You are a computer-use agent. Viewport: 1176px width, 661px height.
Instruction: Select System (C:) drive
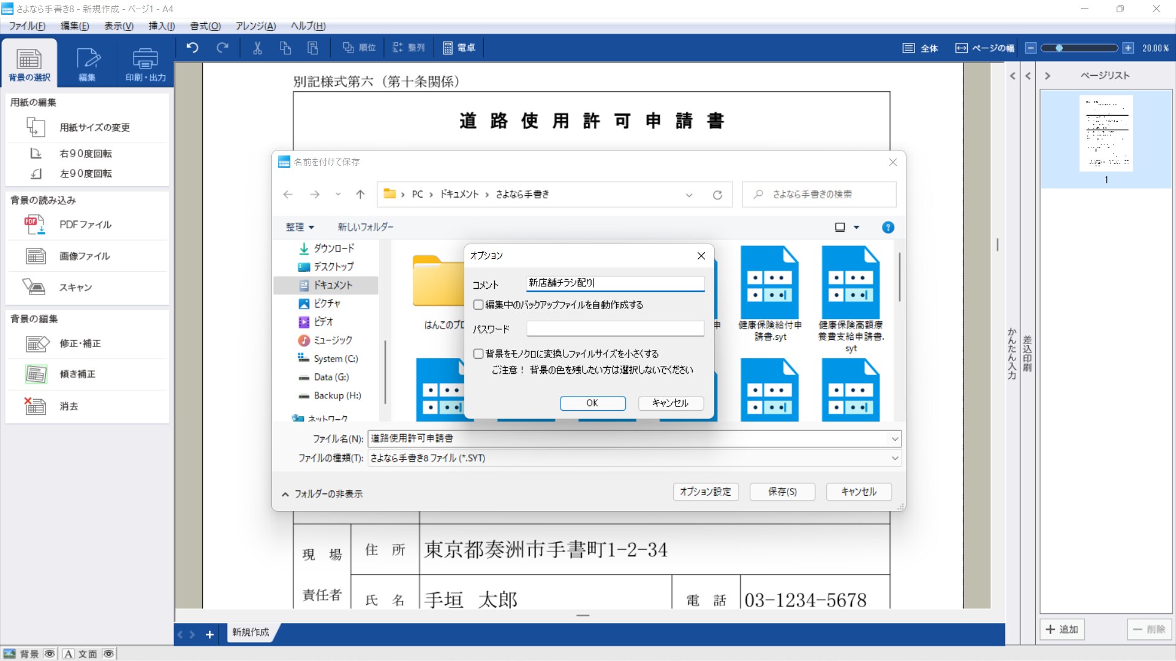328,359
